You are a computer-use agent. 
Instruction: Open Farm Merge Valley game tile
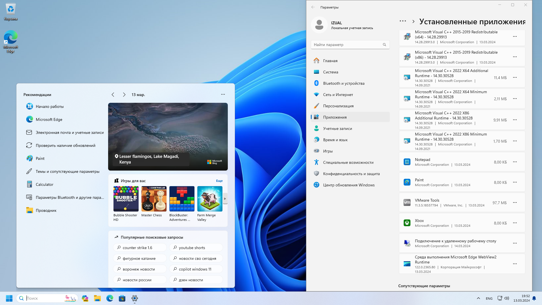click(x=210, y=204)
